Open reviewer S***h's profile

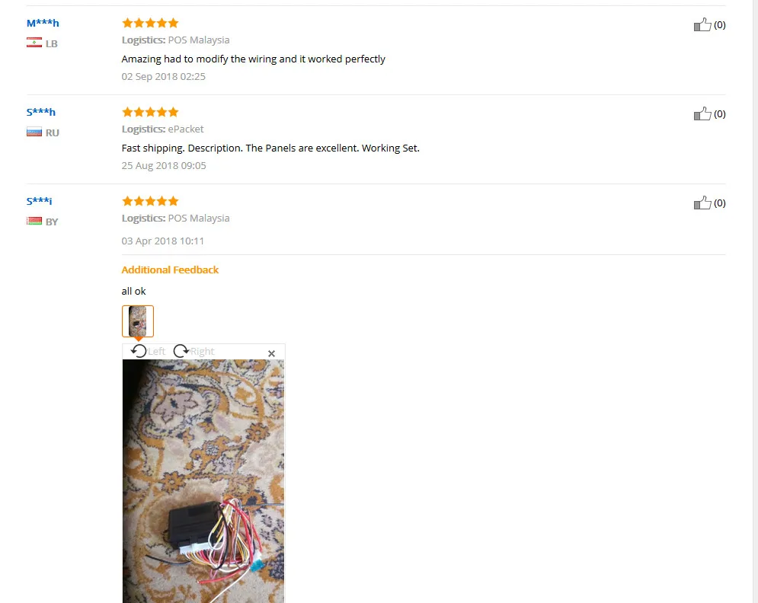point(40,112)
